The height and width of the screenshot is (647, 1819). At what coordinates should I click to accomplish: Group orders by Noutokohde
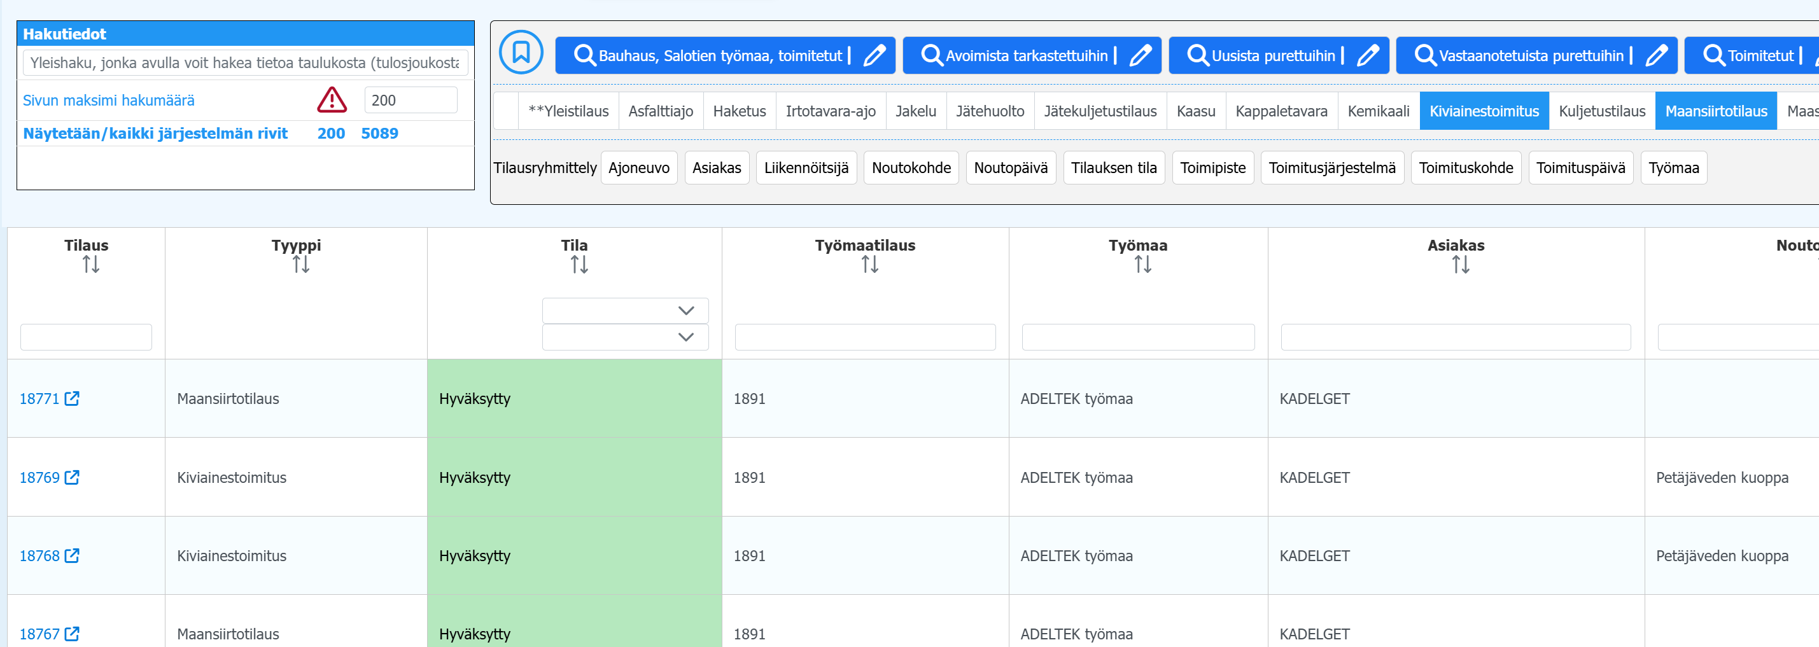(911, 168)
